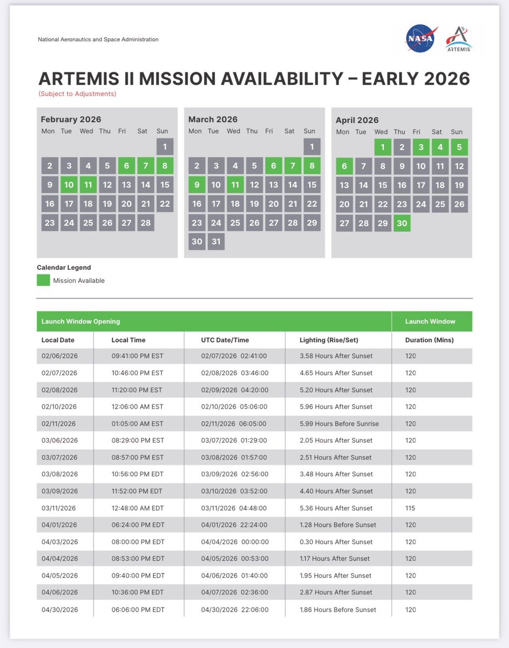Screen dimensions: 509x648
Task: Click the NASA meatball logo
Action: coord(422,38)
